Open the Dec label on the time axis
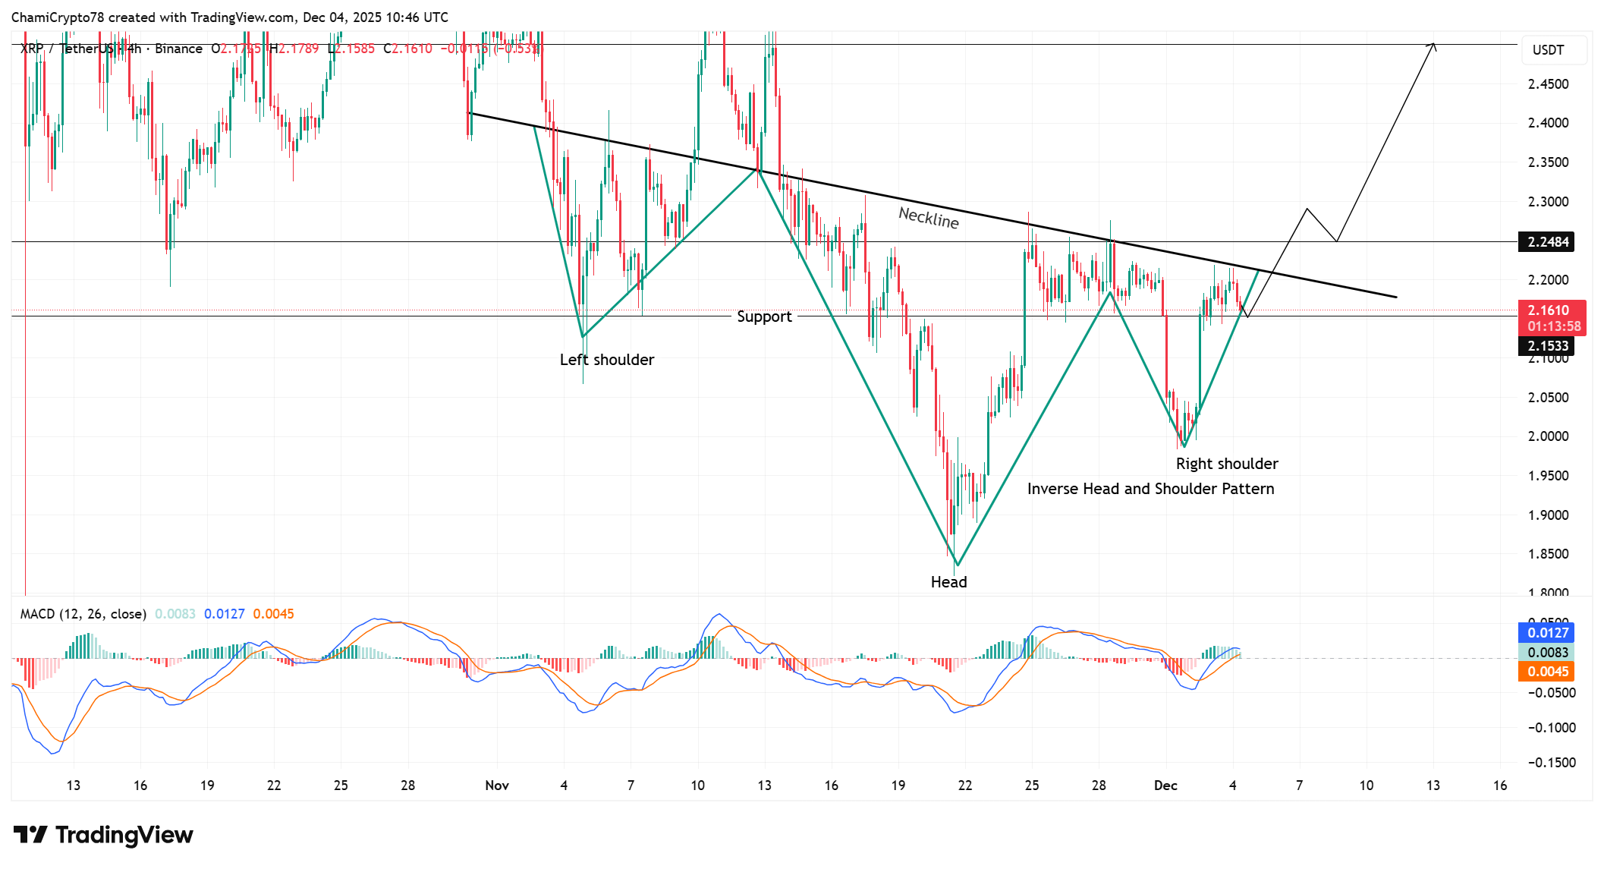 1166,786
